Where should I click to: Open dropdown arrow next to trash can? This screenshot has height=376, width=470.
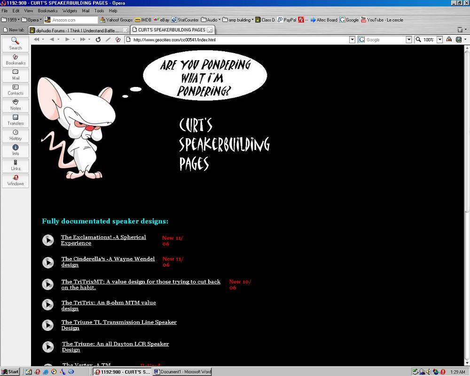pyautogui.click(x=465, y=30)
